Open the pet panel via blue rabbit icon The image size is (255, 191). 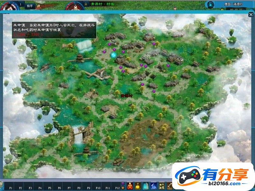(x=154, y=186)
